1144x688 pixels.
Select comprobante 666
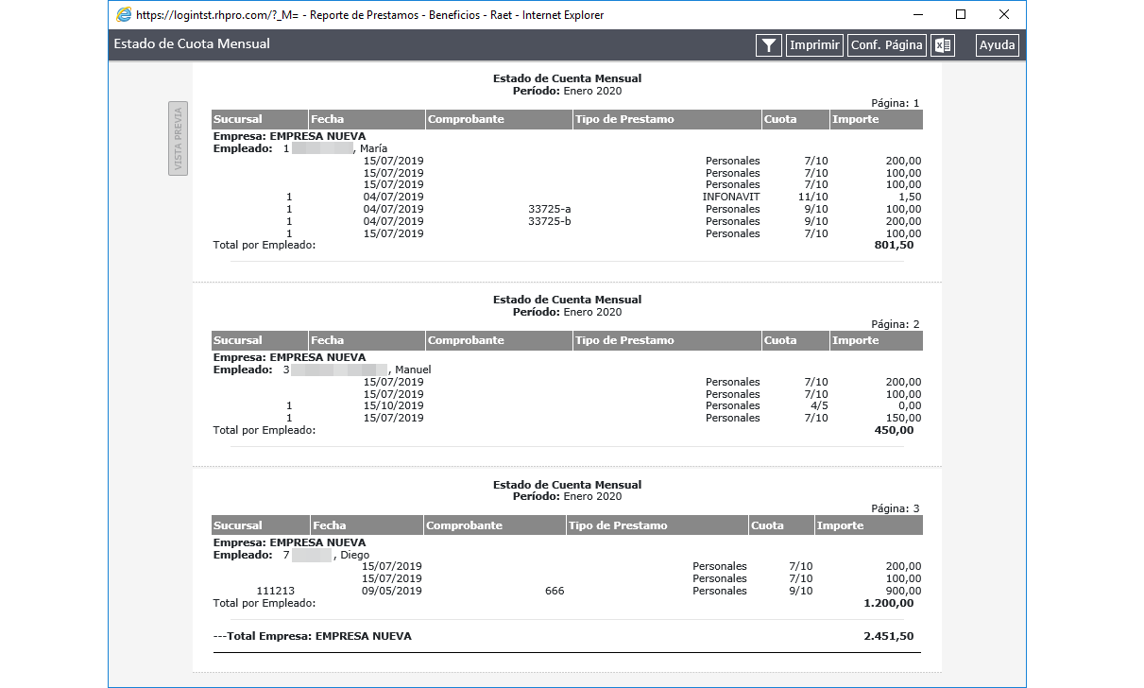555,591
